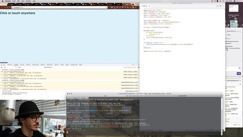This screenshot has width=243, height=137.
Task: Switch to the Audits tab in DevTools
Action: pyautogui.click(x=62, y=65)
